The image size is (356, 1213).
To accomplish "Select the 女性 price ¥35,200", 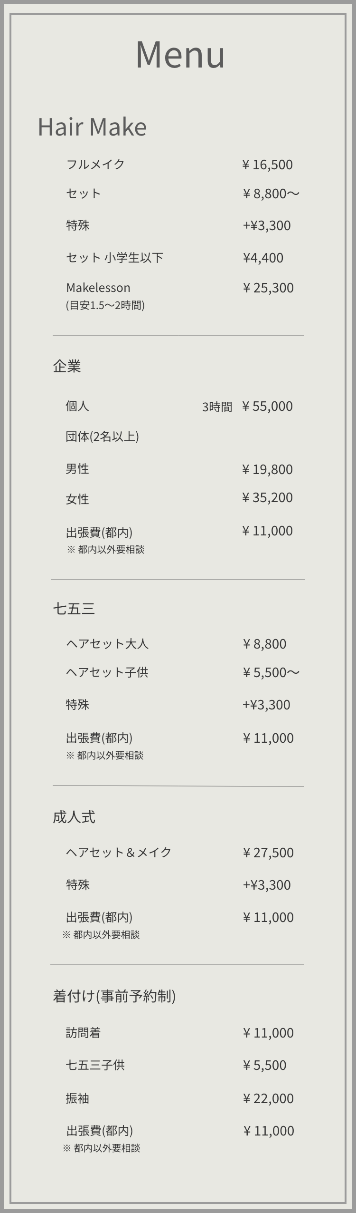I will pos(267,497).
